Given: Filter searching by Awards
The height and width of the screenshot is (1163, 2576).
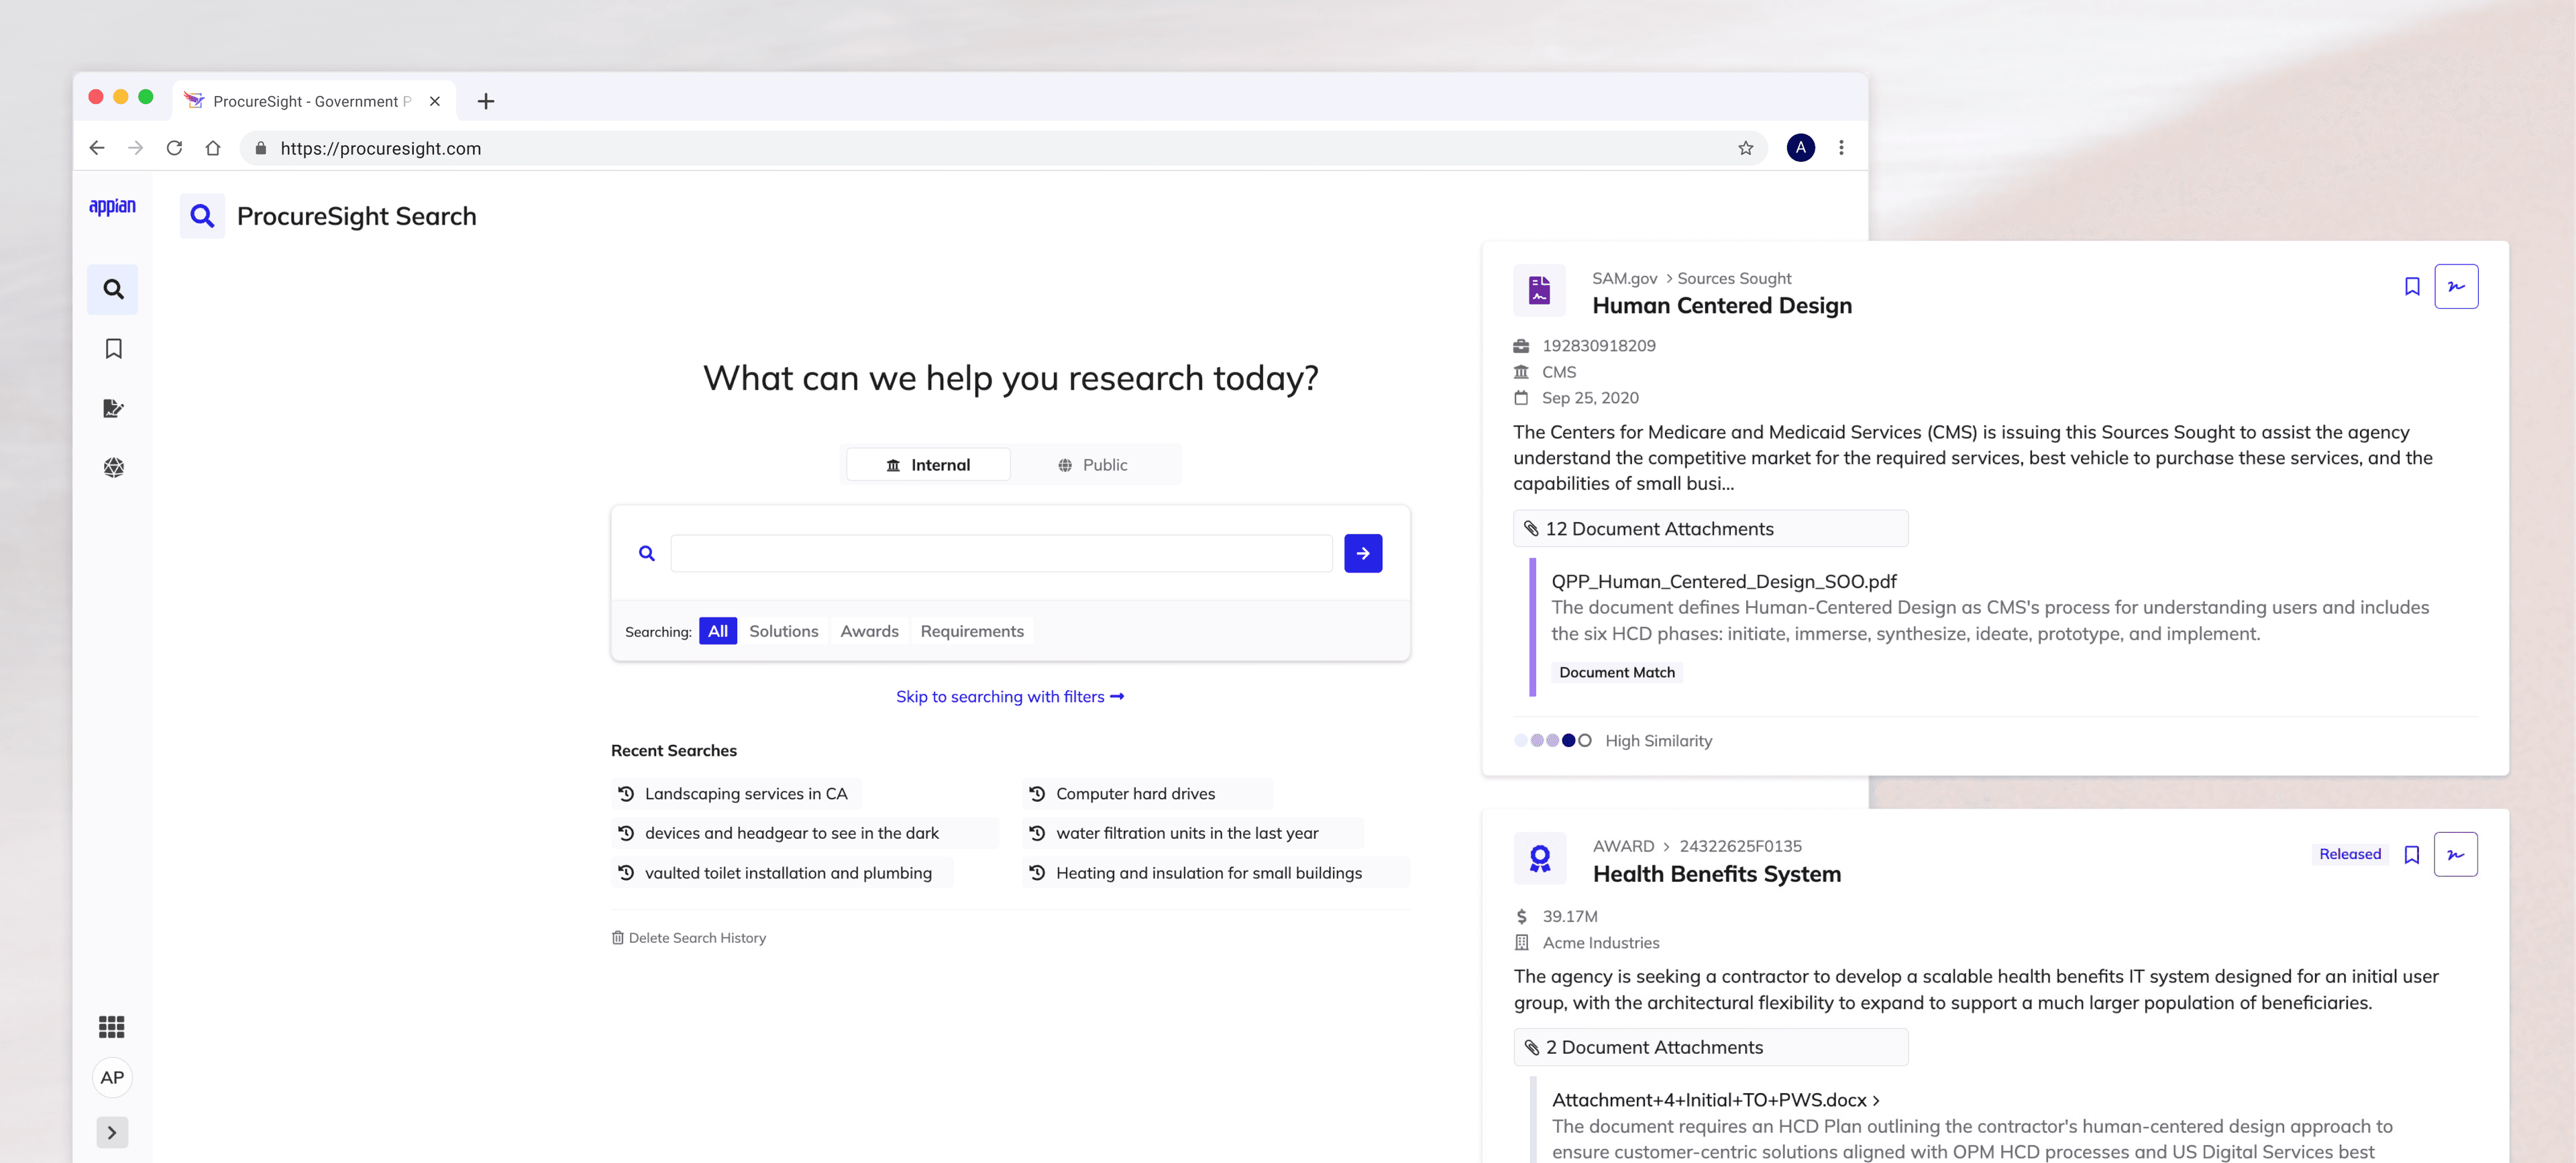Looking at the screenshot, I should tap(868, 631).
